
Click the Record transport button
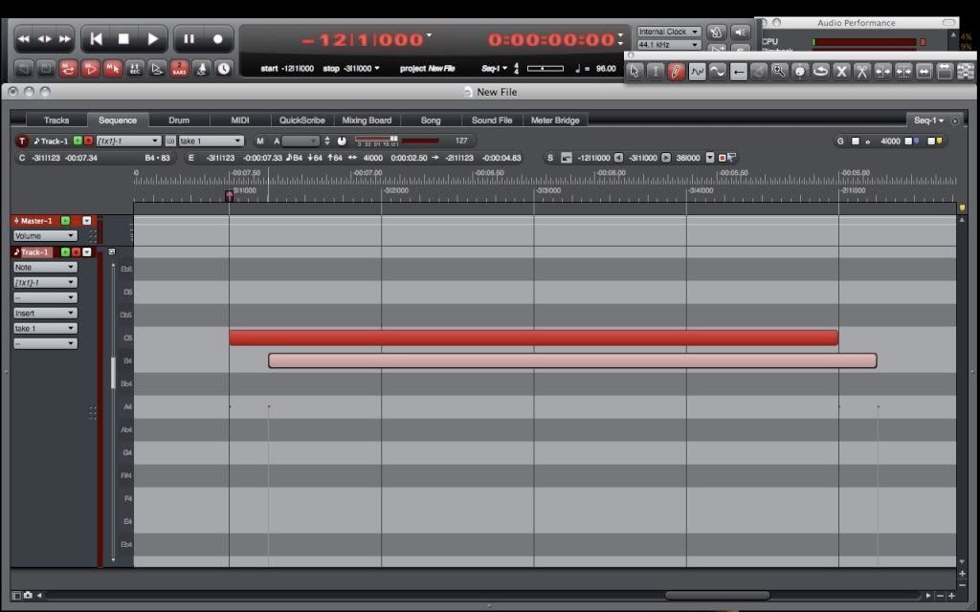point(217,38)
